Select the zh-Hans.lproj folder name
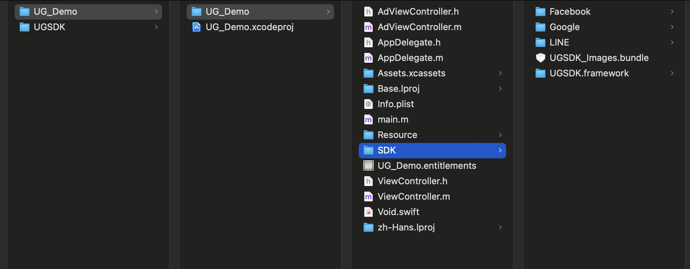The height and width of the screenshot is (269, 690). [406, 227]
